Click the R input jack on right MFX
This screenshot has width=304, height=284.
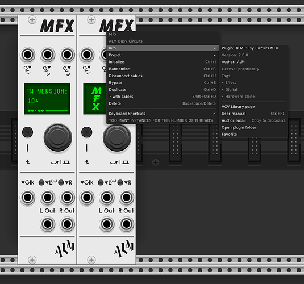pyautogui.click(x=126, y=198)
